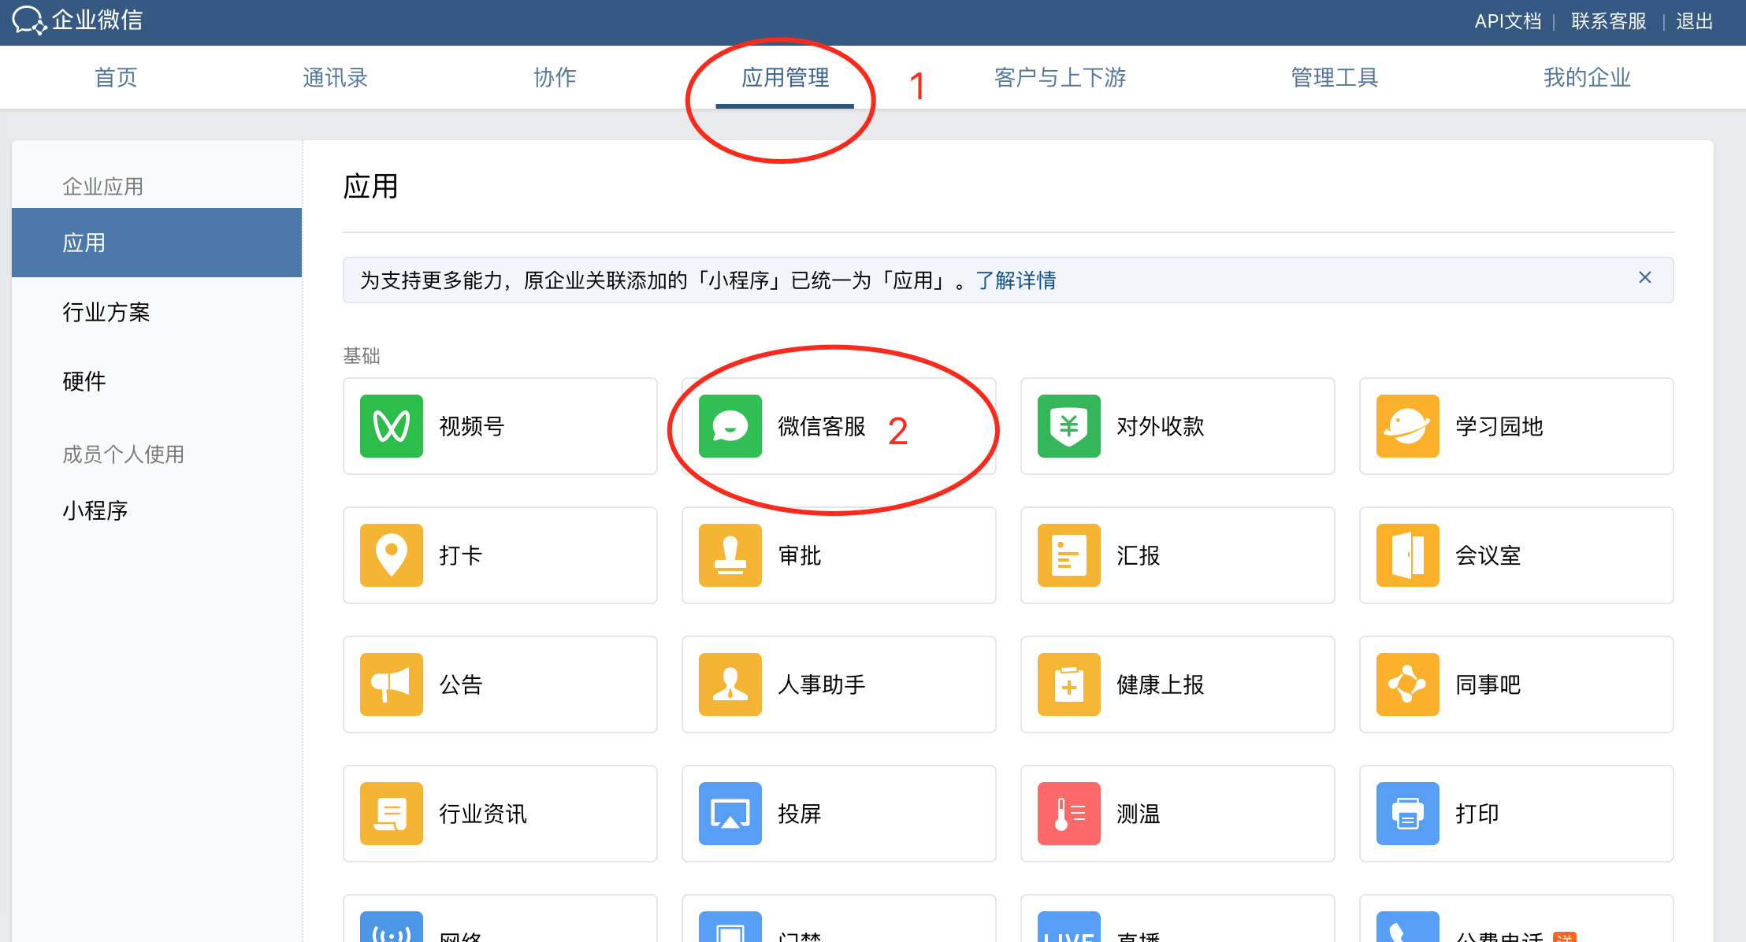The width and height of the screenshot is (1746, 942).
Task: Open the 打卡 location pin icon
Action: (x=392, y=555)
